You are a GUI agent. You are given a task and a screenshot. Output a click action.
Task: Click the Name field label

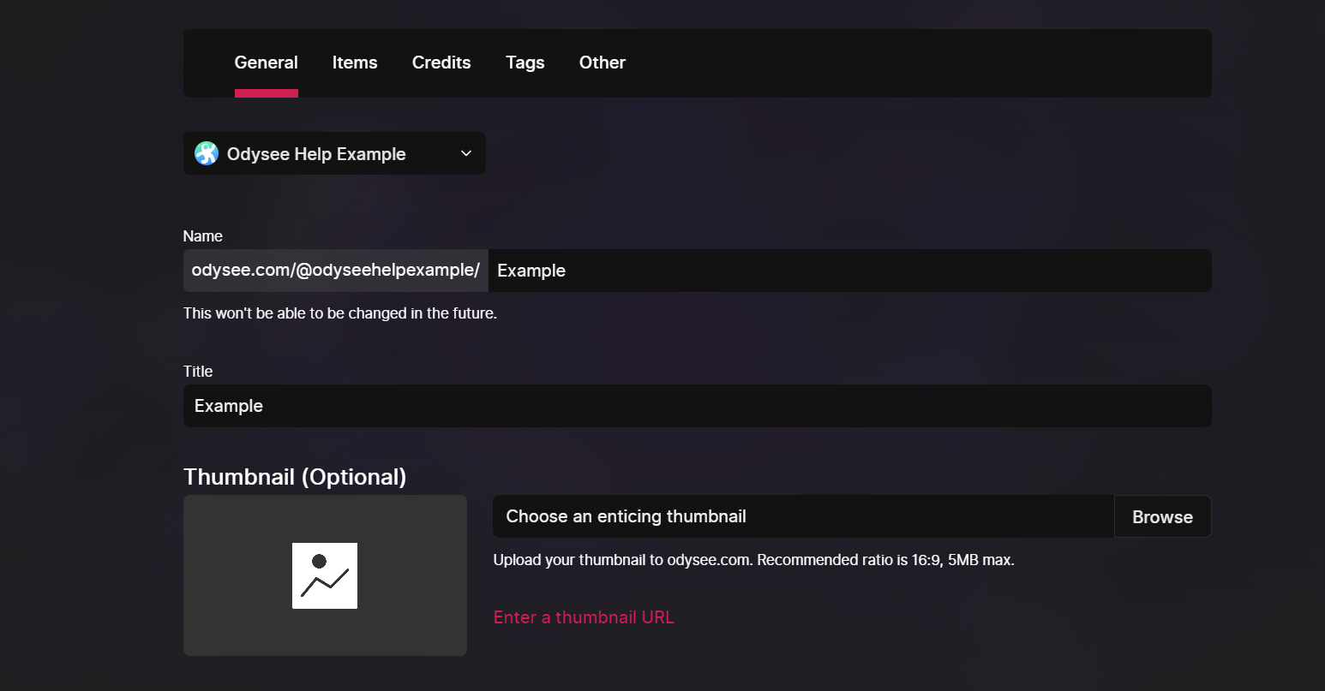coord(203,236)
